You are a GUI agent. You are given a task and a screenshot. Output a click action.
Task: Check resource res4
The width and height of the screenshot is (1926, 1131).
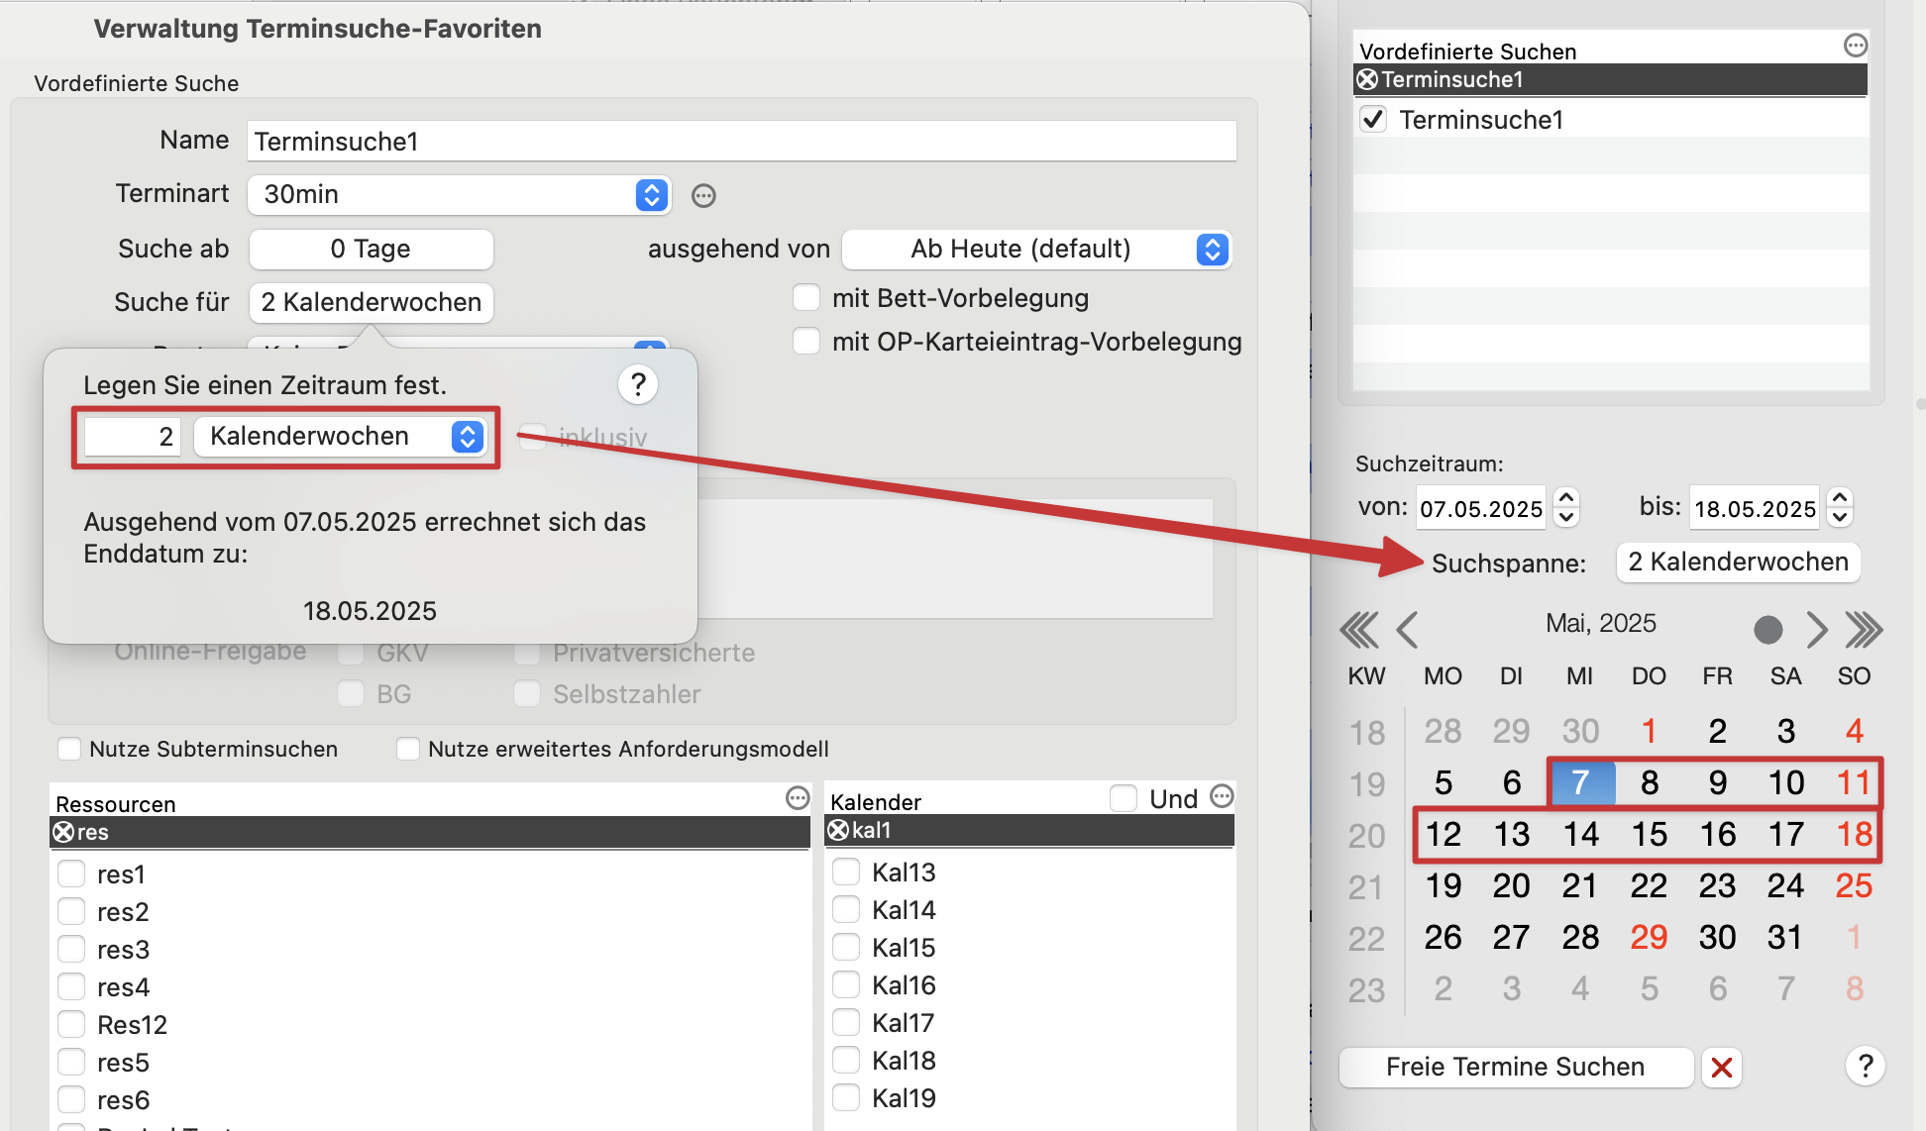pos(71,986)
